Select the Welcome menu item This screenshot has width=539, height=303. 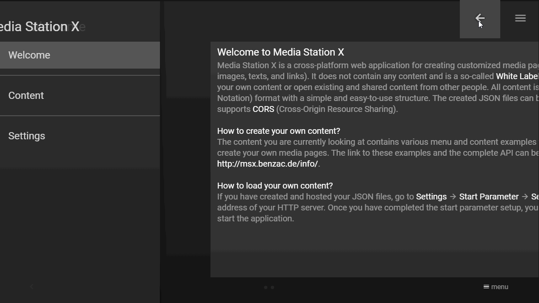(x=80, y=55)
